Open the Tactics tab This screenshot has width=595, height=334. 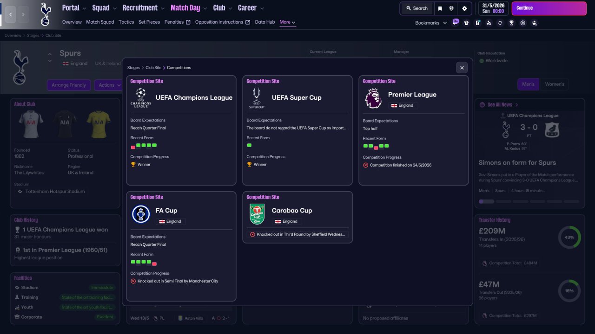click(x=126, y=22)
